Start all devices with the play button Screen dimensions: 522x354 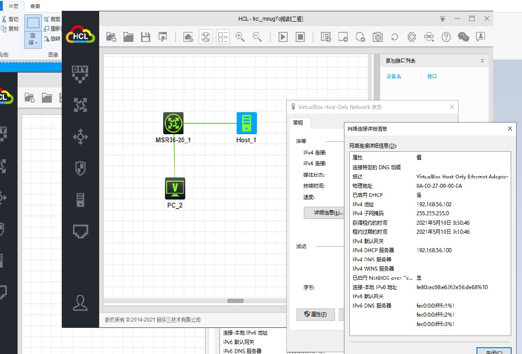283,37
